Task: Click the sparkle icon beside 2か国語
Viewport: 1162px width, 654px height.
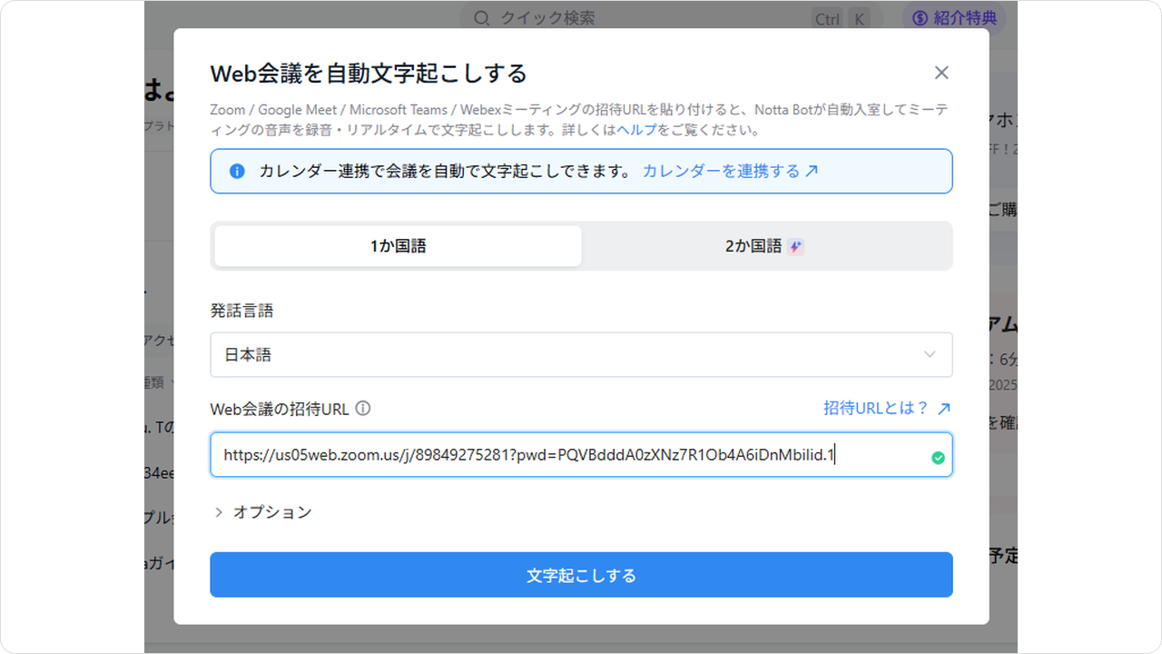Action: click(796, 246)
